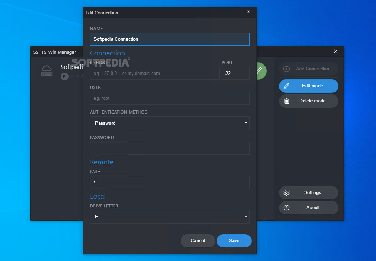The width and height of the screenshot is (376, 261).
Task: Click the Softpedi connection name in manager list
Action: pyautogui.click(x=71, y=67)
